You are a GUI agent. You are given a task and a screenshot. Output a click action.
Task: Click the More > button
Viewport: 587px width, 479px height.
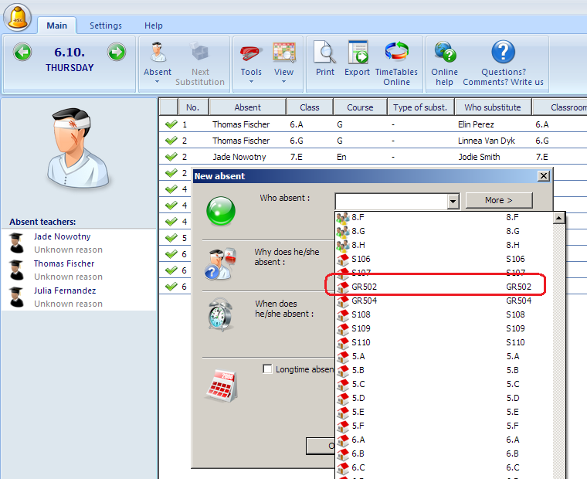click(498, 200)
